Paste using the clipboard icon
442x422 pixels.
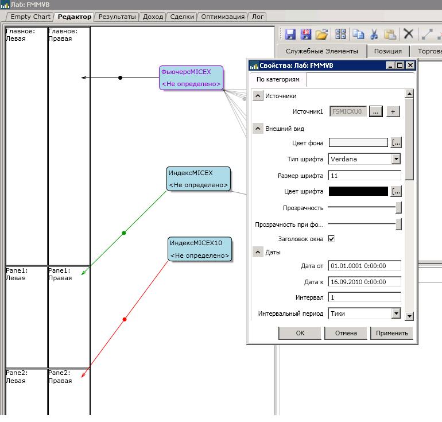point(390,34)
